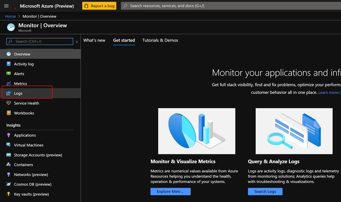This screenshot has width=341, height=202.
Task: Click the Service Health heart icon
Action: 9,103
